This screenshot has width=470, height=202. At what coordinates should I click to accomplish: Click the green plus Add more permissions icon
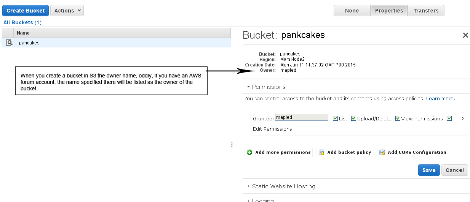(249, 152)
